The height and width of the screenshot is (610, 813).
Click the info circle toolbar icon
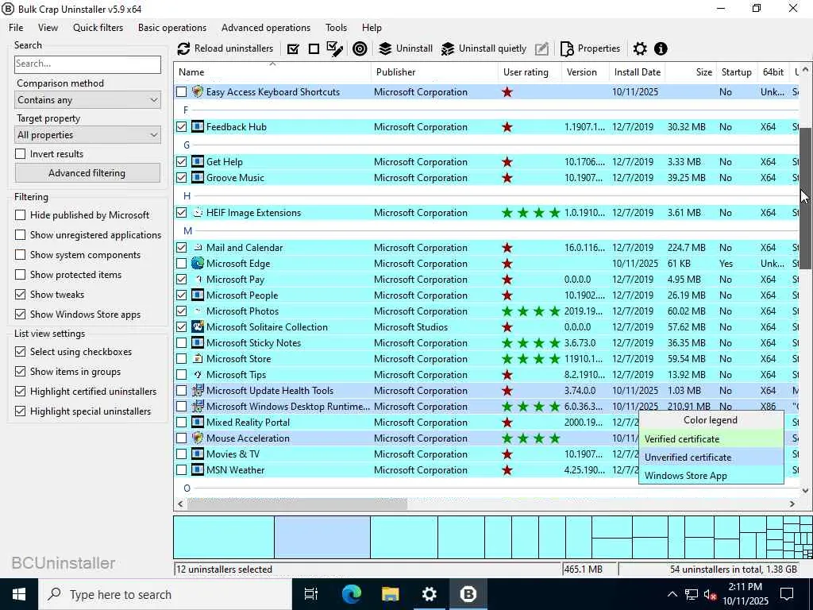661,48
